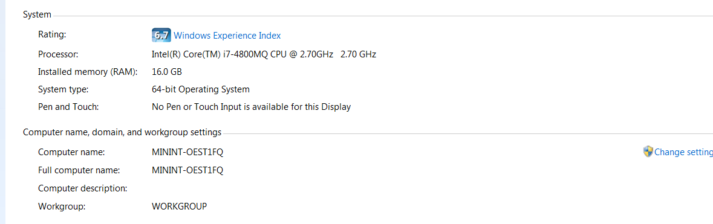Click the Pen and Touch label
Viewport: 713px width, 224px height.
[x=68, y=107]
